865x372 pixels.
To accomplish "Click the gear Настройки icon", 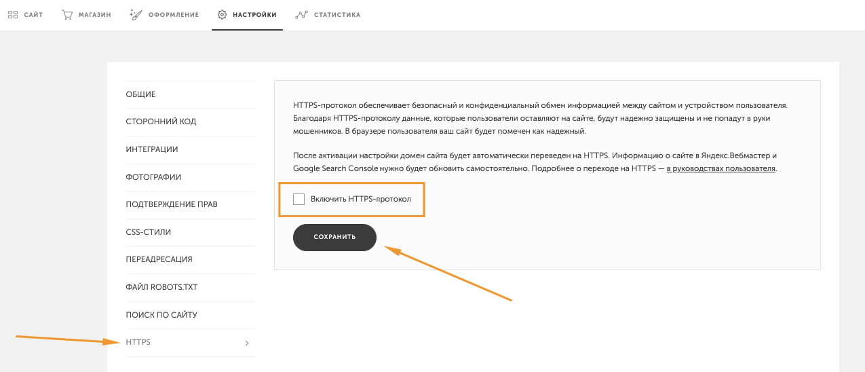I will [x=222, y=14].
